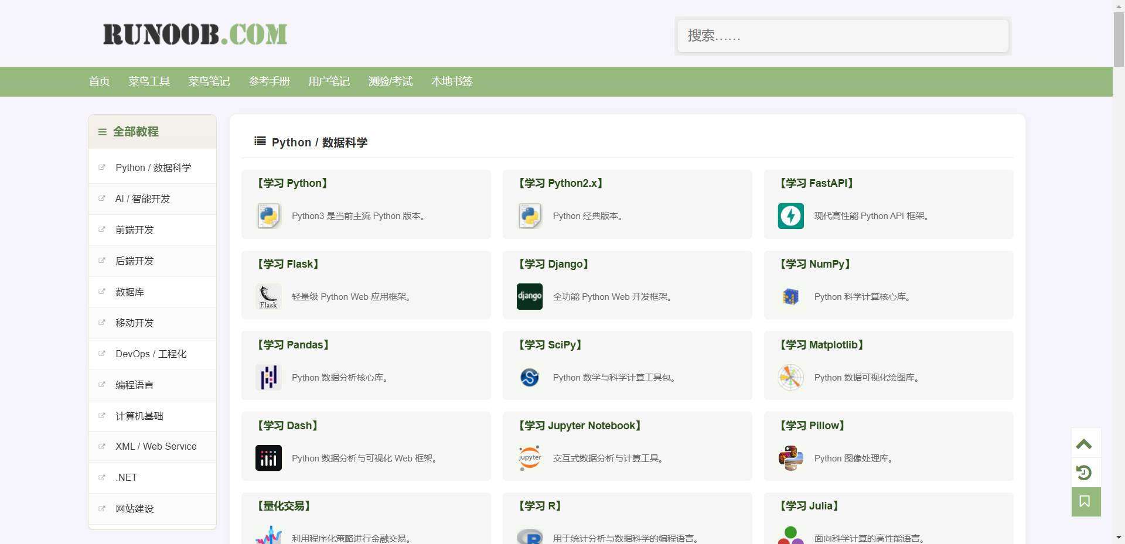Viewport: 1125px width, 544px height.
Task: Click the link icon beside AI / 智能开发
Action: click(x=102, y=199)
